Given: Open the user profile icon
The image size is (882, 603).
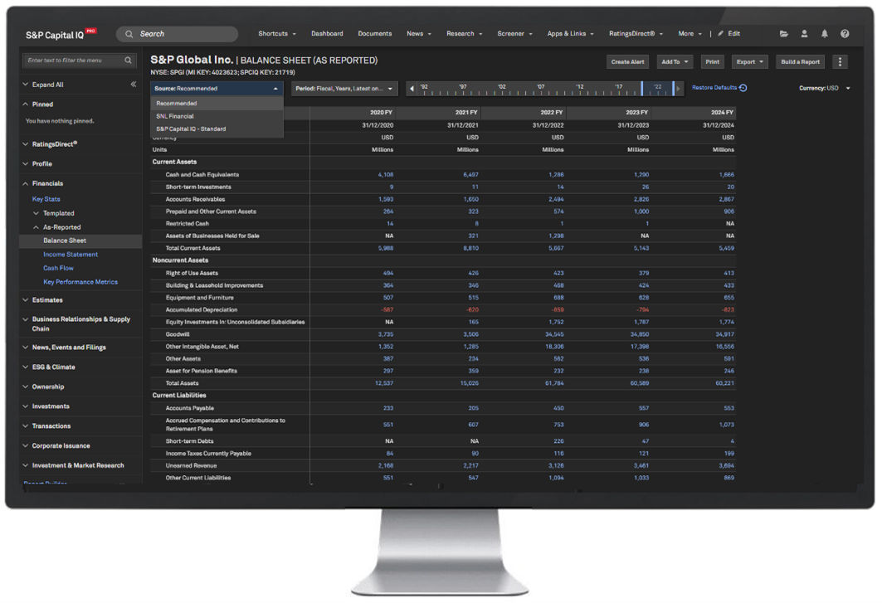Looking at the screenshot, I should (804, 34).
